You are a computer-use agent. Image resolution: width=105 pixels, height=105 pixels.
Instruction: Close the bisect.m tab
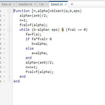[66, 4]
